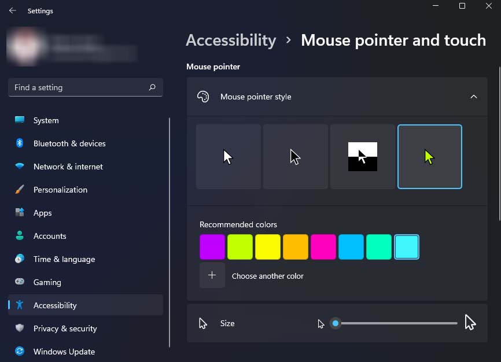The height and width of the screenshot is (362, 501).
Task: Click the Apps icon in sidebar
Action: pyautogui.click(x=20, y=212)
